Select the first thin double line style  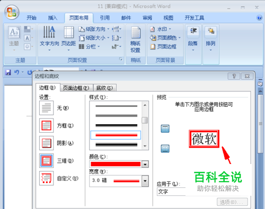[x=116, y=106]
